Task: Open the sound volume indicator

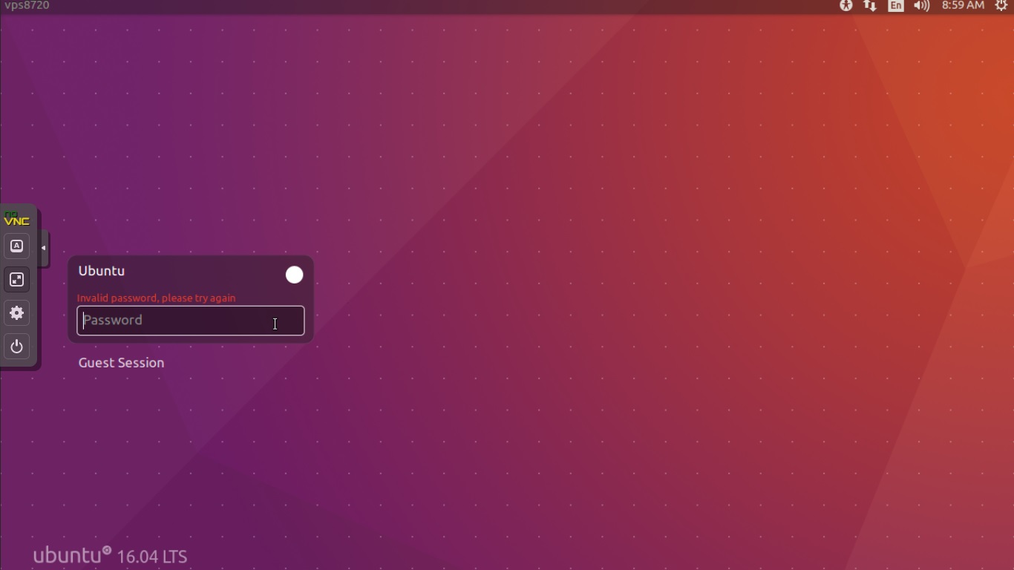Action: [x=921, y=6]
